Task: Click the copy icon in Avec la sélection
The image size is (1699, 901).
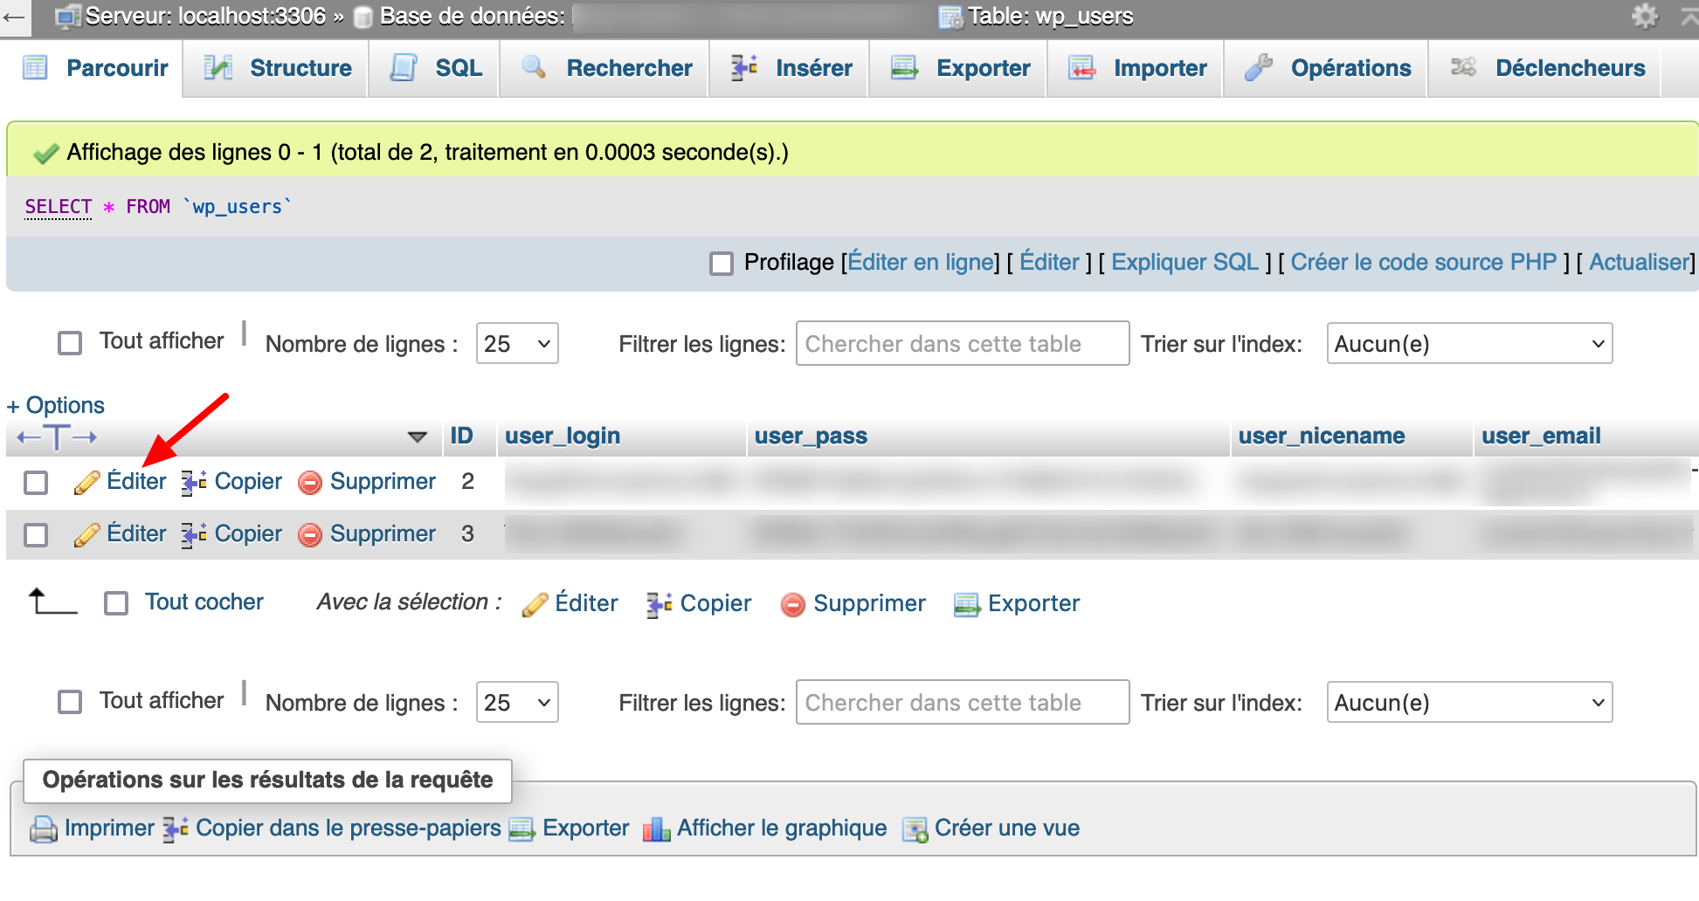Action: [x=660, y=604]
